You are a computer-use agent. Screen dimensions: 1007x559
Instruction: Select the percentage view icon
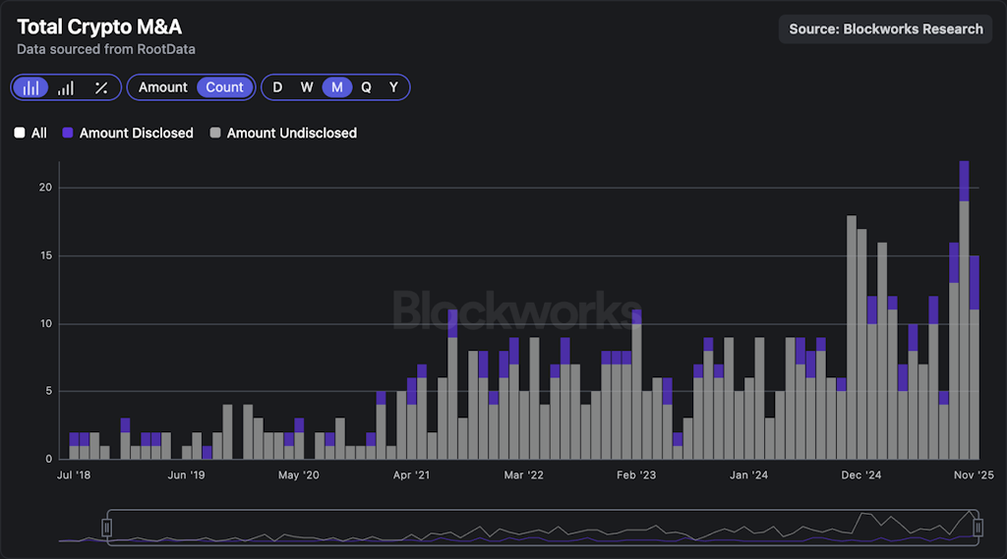[101, 87]
